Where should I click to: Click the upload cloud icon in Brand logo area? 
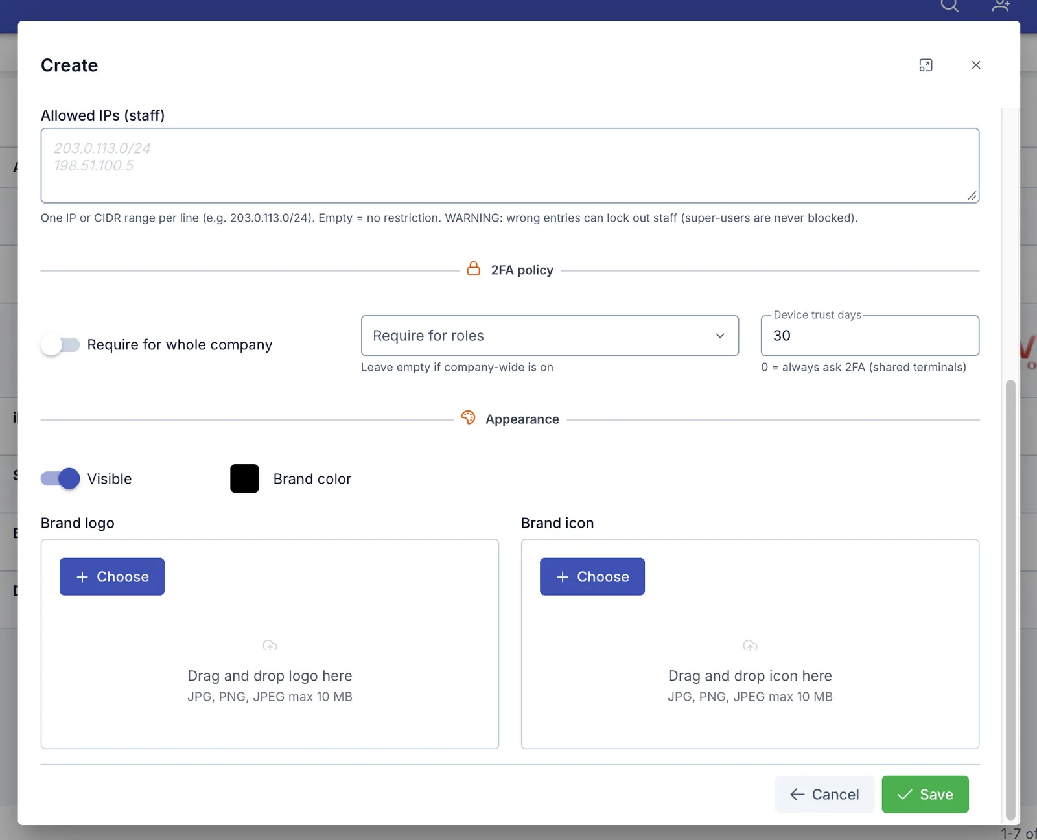(270, 646)
